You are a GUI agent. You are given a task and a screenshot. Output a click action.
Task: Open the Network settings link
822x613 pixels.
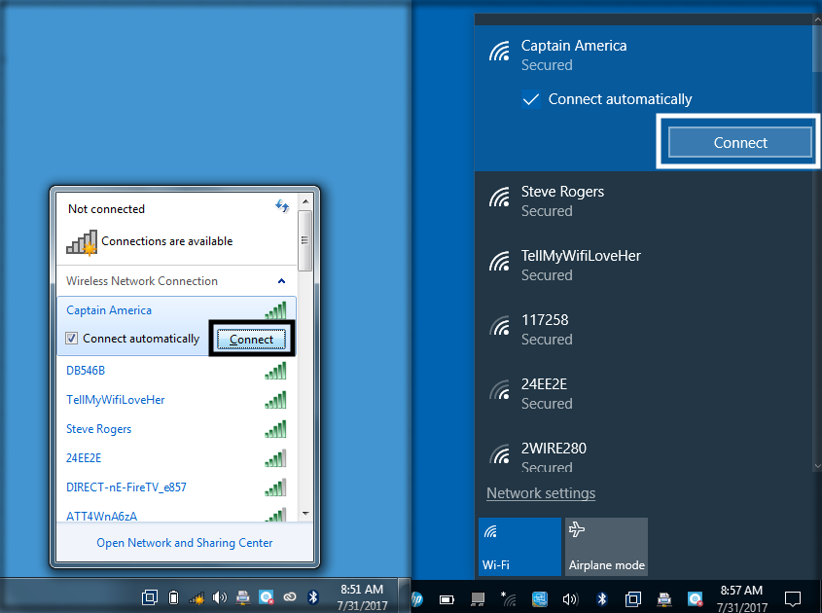pyautogui.click(x=541, y=493)
